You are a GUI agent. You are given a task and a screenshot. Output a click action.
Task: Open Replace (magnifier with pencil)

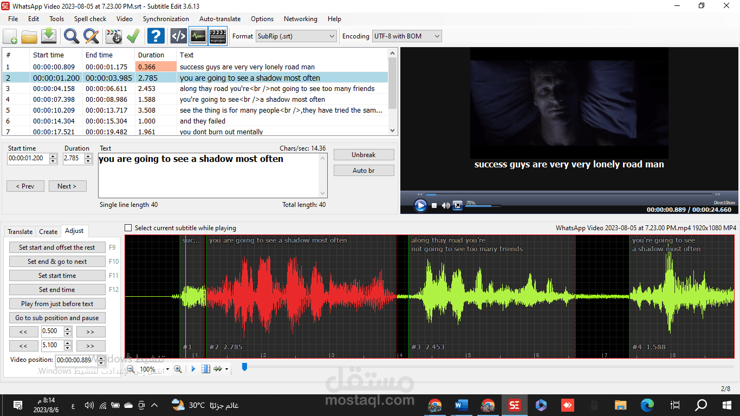91,36
